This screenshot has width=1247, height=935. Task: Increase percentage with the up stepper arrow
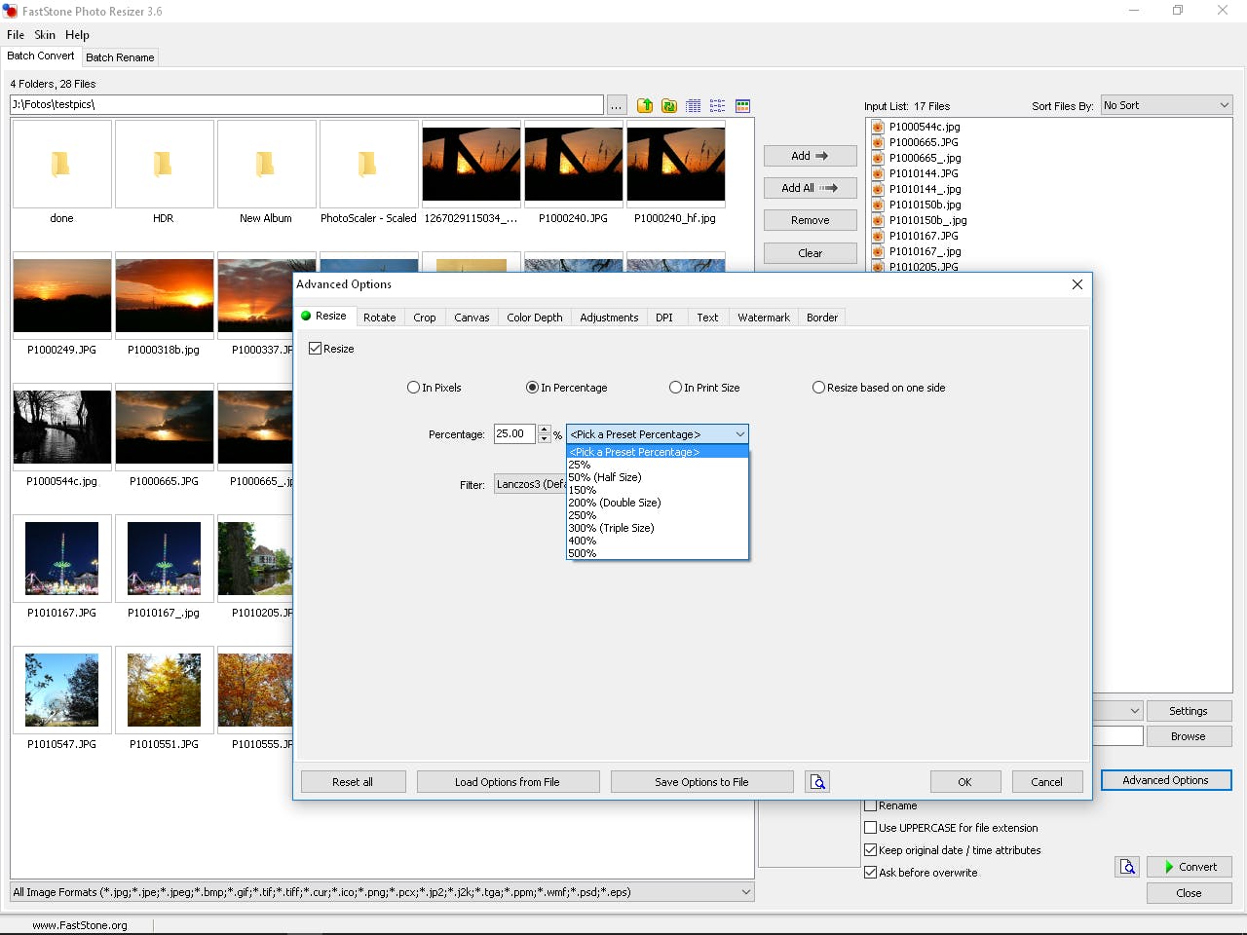tap(545, 430)
